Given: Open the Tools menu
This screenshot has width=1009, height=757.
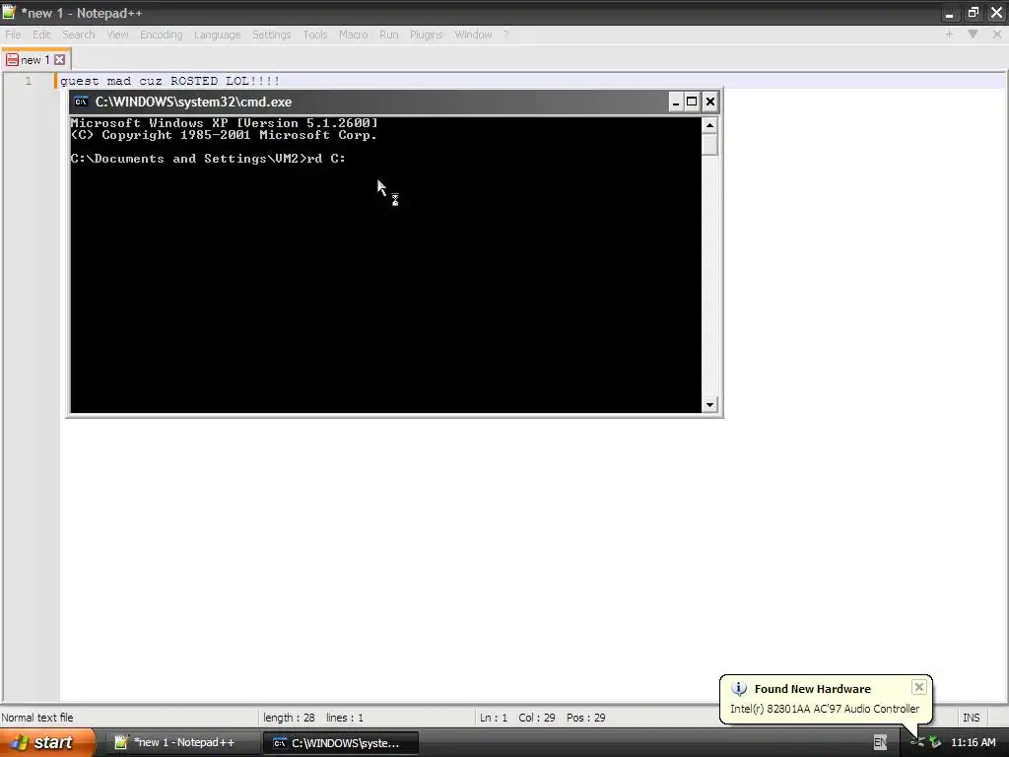Looking at the screenshot, I should click(x=315, y=34).
